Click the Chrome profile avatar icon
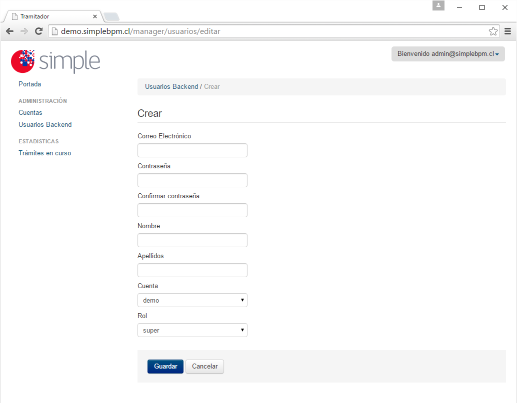This screenshot has width=517, height=403. pos(438,5)
